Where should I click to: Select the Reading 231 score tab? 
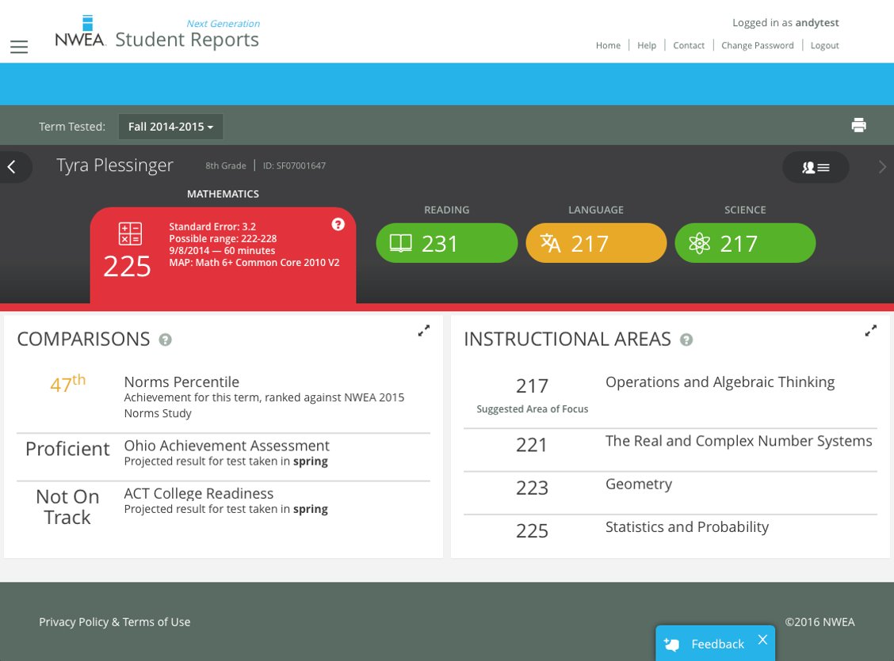pos(447,243)
